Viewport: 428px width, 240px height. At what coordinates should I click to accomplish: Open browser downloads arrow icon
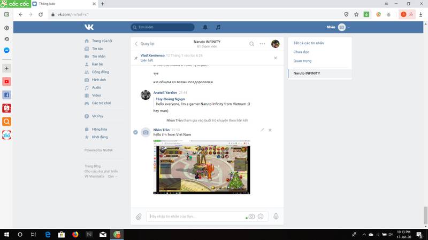point(421,14)
